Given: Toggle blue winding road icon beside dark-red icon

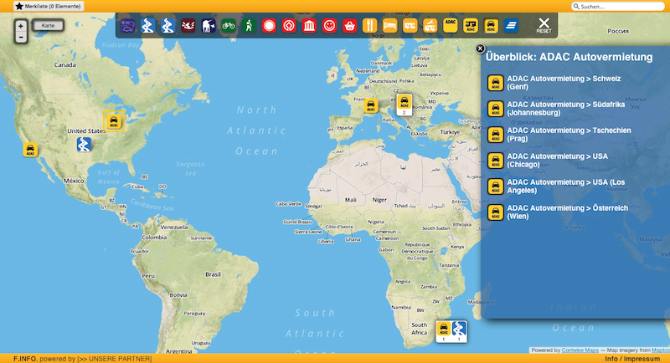Looking at the screenshot, I should [x=167, y=26].
